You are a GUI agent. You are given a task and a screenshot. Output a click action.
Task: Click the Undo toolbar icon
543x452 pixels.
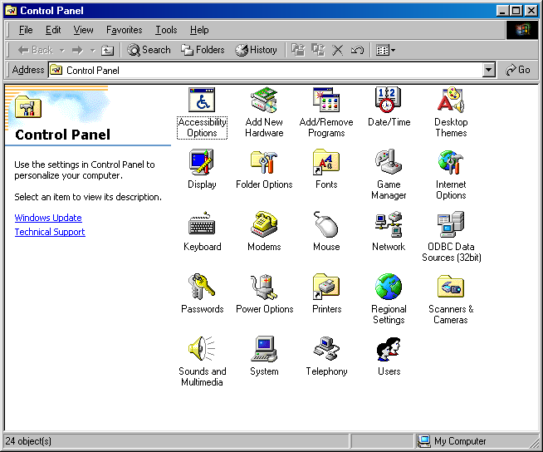pyautogui.click(x=357, y=51)
